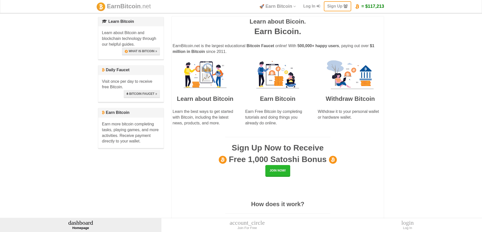Viewport: 482px width, 232px height.
Task: Select the Homepage bottom tab
Action: [x=81, y=225]
